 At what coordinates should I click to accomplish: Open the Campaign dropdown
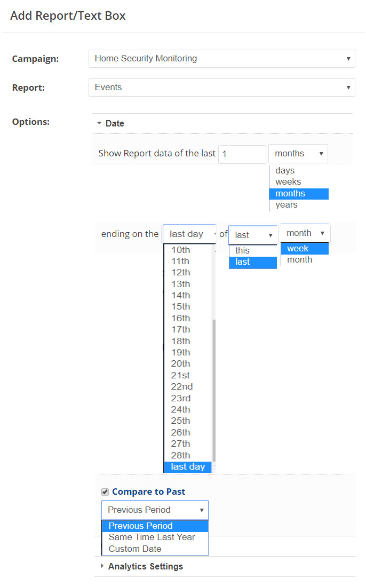coord(221,59)
